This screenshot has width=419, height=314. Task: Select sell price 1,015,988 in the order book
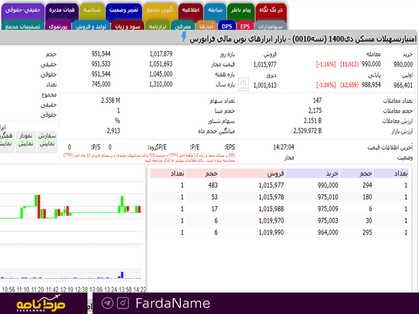point(271,208)
